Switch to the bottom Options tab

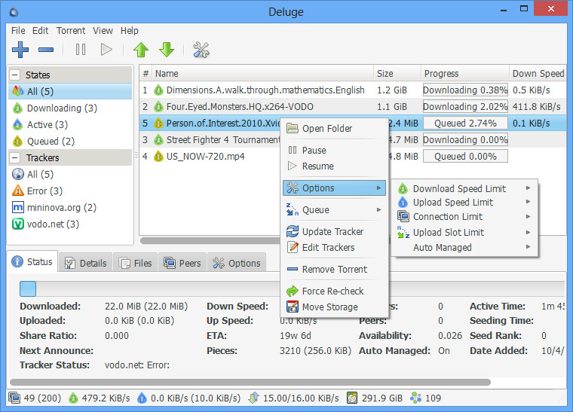pos(237,263)
